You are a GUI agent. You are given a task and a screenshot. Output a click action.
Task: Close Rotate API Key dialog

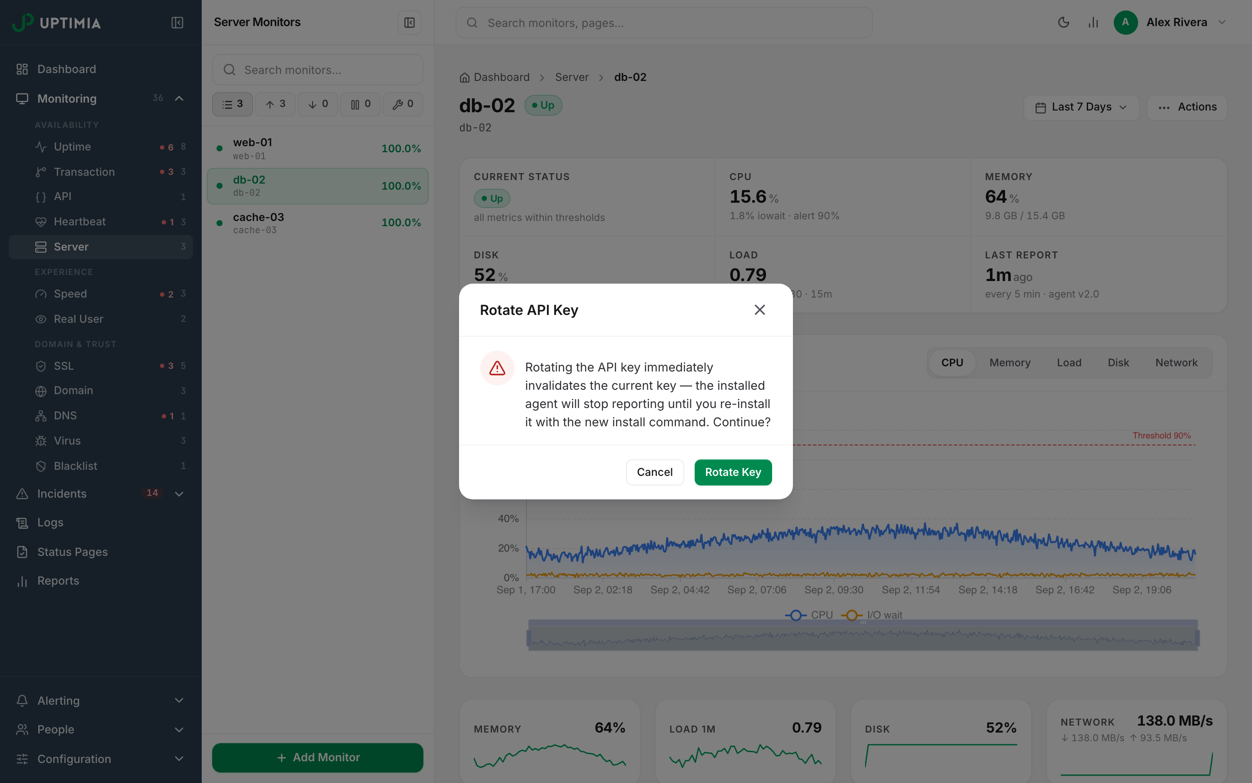coord(759,310)
